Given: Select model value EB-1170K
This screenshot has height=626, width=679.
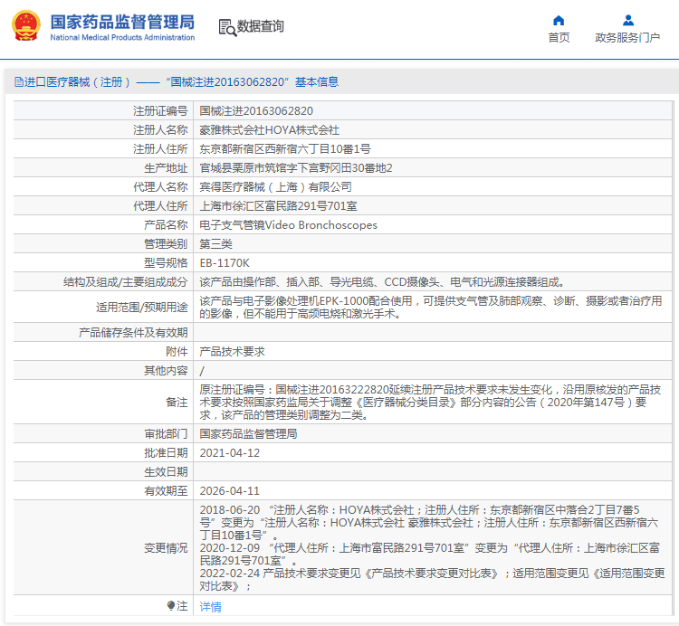Looking at the screenshot, I should [225, 263].
